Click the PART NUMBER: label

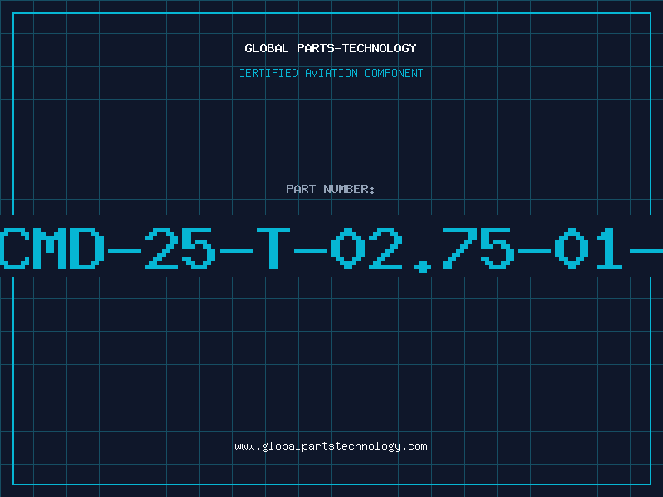click(331, 189)
